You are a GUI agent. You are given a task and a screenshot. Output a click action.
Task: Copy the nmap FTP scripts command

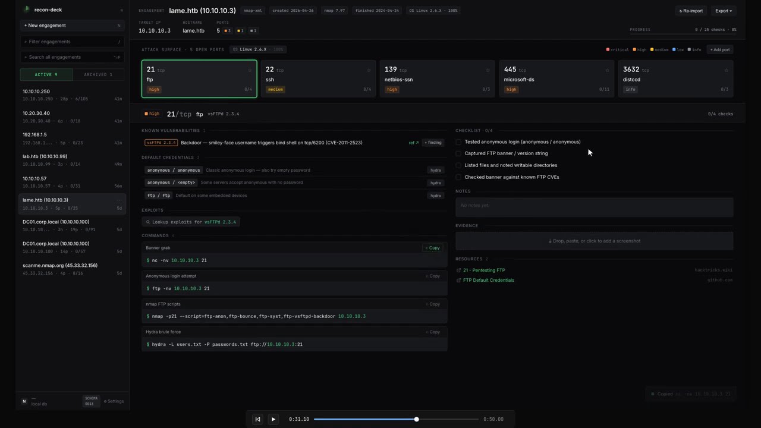click(433, 304)
